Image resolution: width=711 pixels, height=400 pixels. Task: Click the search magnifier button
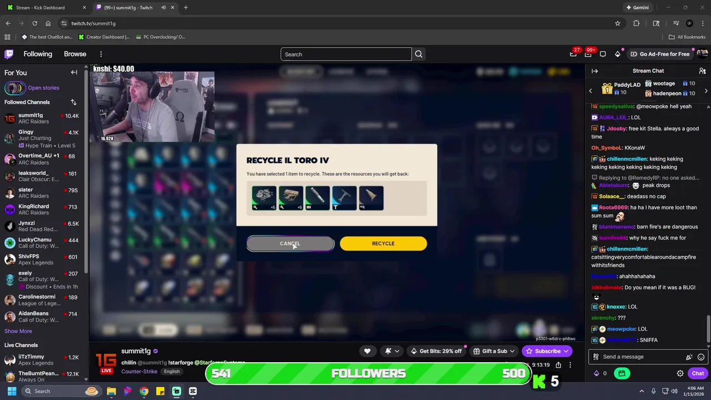419,54
